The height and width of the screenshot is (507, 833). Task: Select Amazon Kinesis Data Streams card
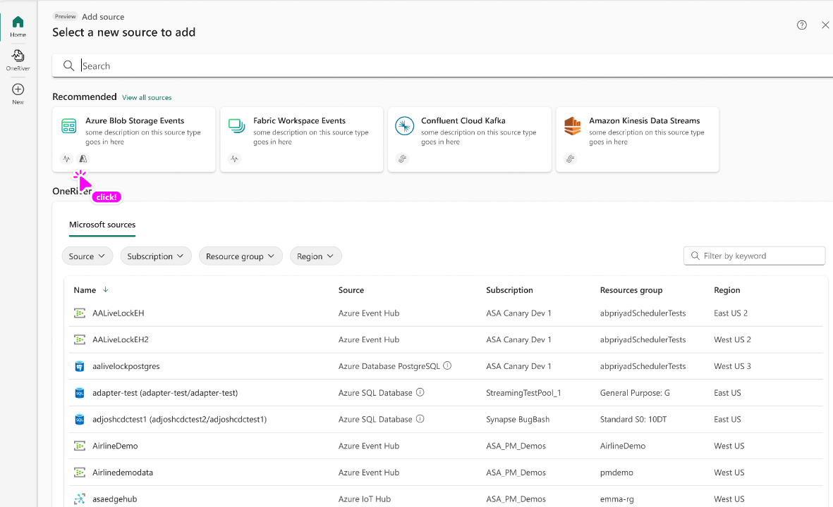pyautogui.click(x=638, y=139)
